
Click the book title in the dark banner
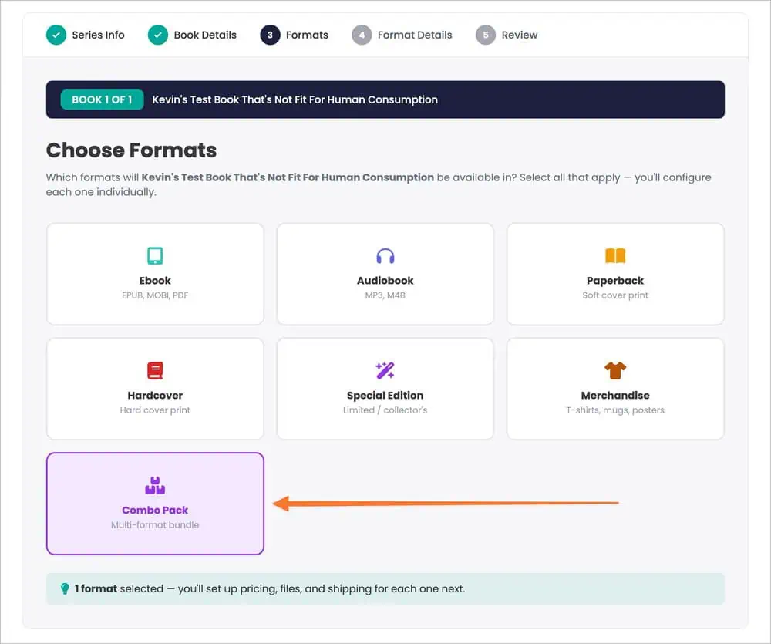coord(295,99)
